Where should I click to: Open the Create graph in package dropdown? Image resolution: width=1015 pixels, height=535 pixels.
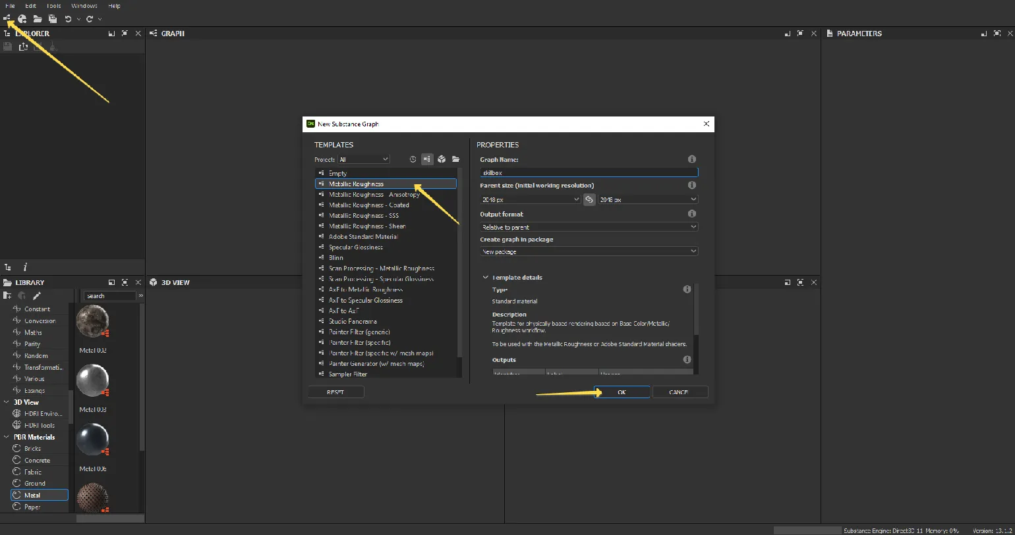click(x=589, y=251)
